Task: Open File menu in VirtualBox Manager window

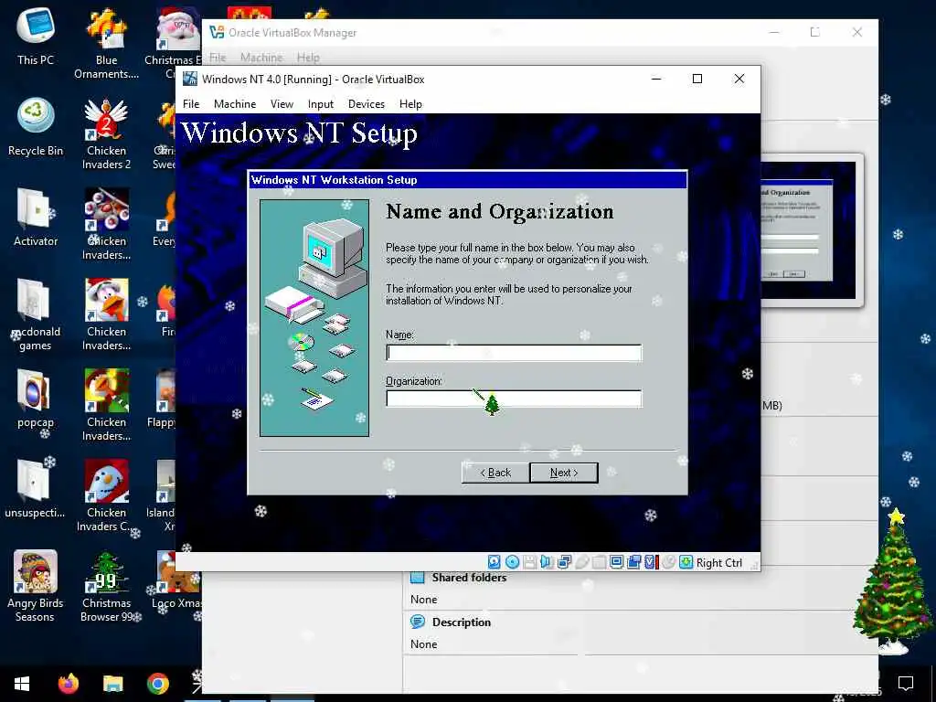Action: [x=218, y=58]
